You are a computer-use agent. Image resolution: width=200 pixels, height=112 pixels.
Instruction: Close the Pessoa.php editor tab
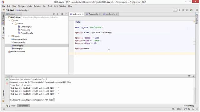pos(100,14)
